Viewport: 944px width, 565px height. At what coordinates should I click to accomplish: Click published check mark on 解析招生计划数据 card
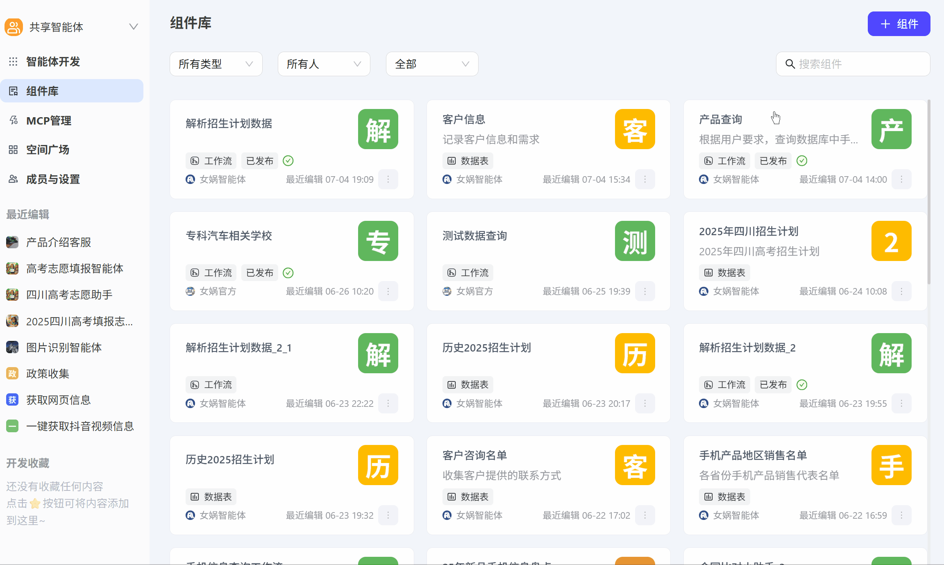click(x=288, y=161)
